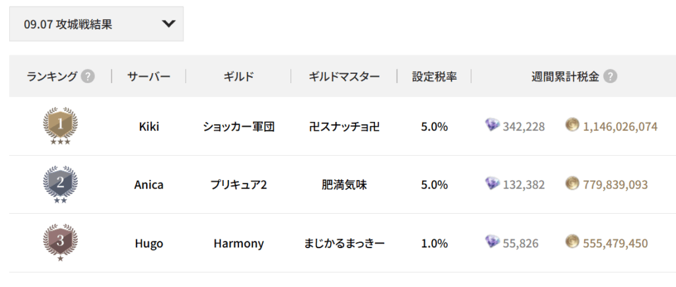Click the weekly tax help question mark icon
The width and height of the screenshot is (676, 287).
pos(611,77)
